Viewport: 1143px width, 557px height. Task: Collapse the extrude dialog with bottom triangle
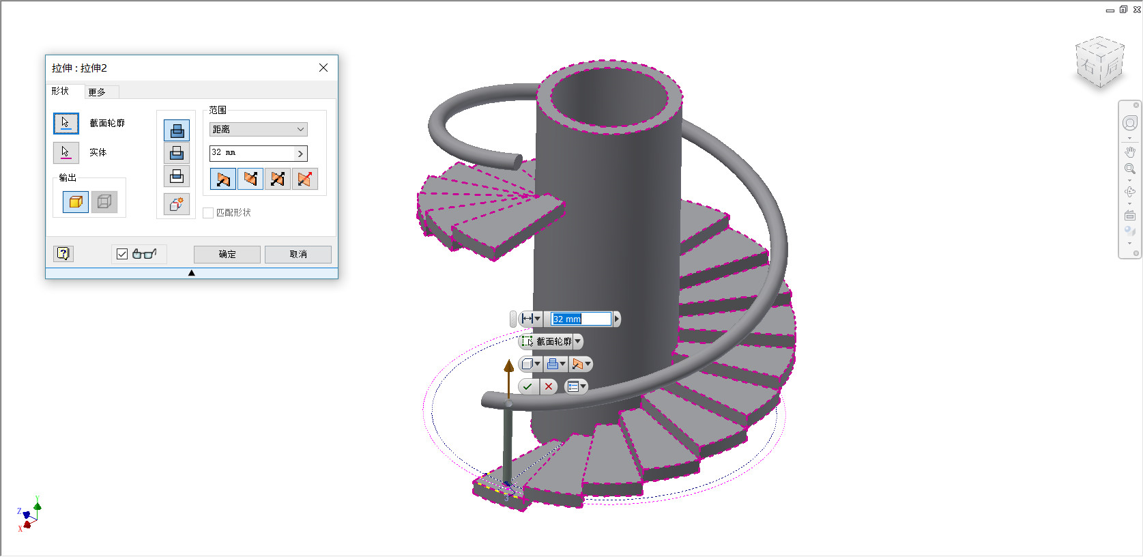192,273
